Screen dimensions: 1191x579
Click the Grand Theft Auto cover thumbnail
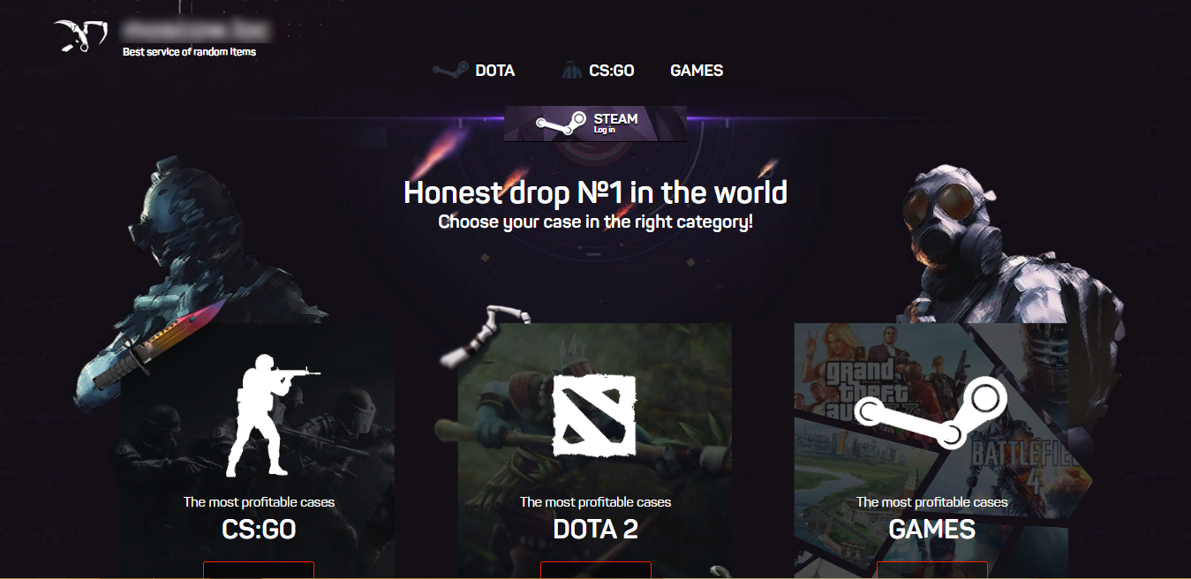[x=848, y=375]
